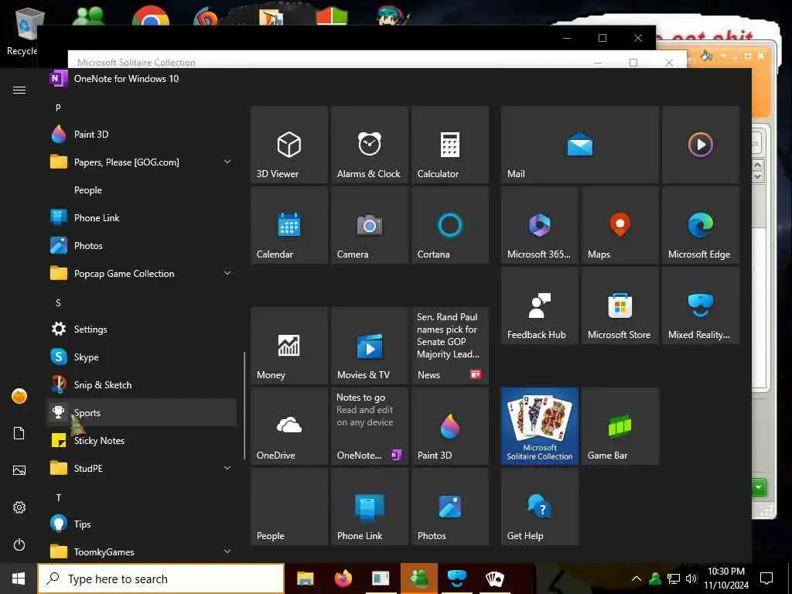Launch the Alarms & Clock tile
The height and width of the screenshot is (594, 792).
click(x=369, y=145)
